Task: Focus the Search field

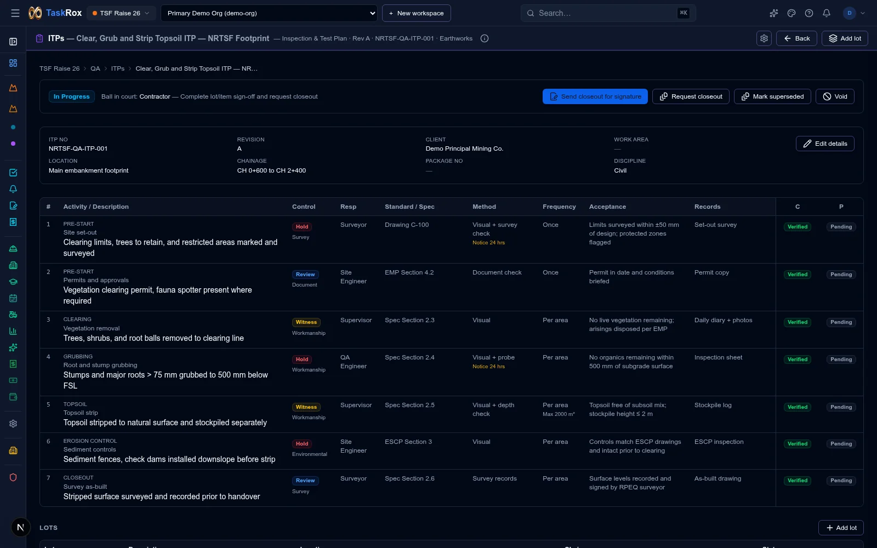Action: pyautogui.click(x=608, y=13)
